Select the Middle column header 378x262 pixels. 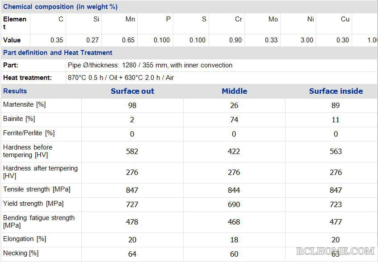234,91
